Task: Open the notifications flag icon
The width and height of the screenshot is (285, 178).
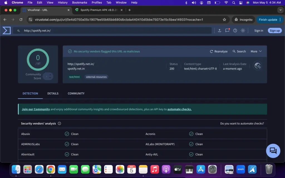Action: (x=227, y=31)
